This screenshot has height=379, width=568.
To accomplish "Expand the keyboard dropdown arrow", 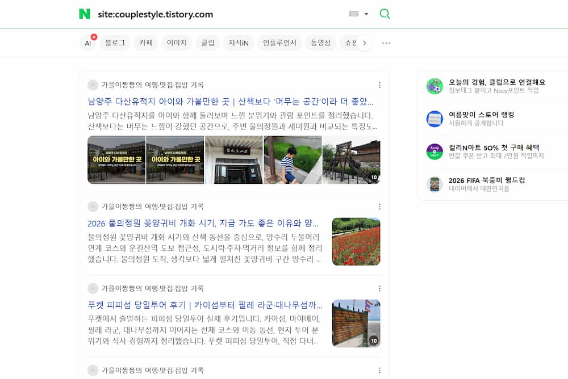I will click(x=366, y=14).
